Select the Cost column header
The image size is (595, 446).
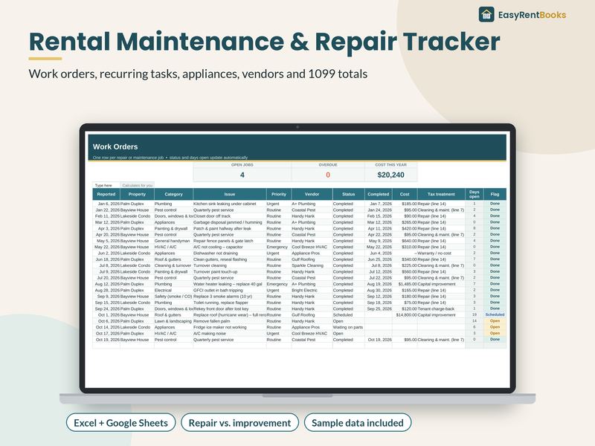tap(405, 194)
